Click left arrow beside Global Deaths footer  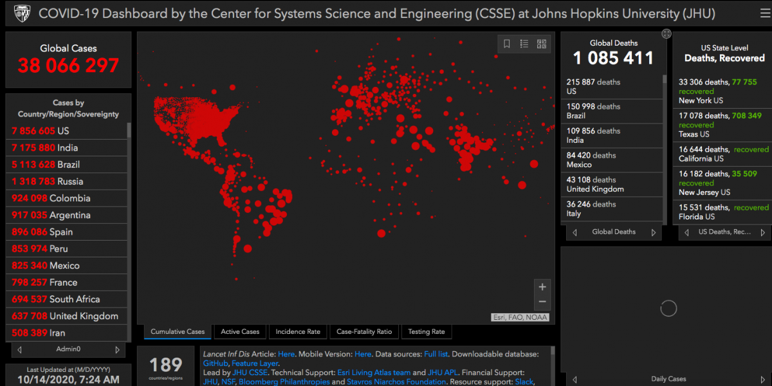(574, 232)
